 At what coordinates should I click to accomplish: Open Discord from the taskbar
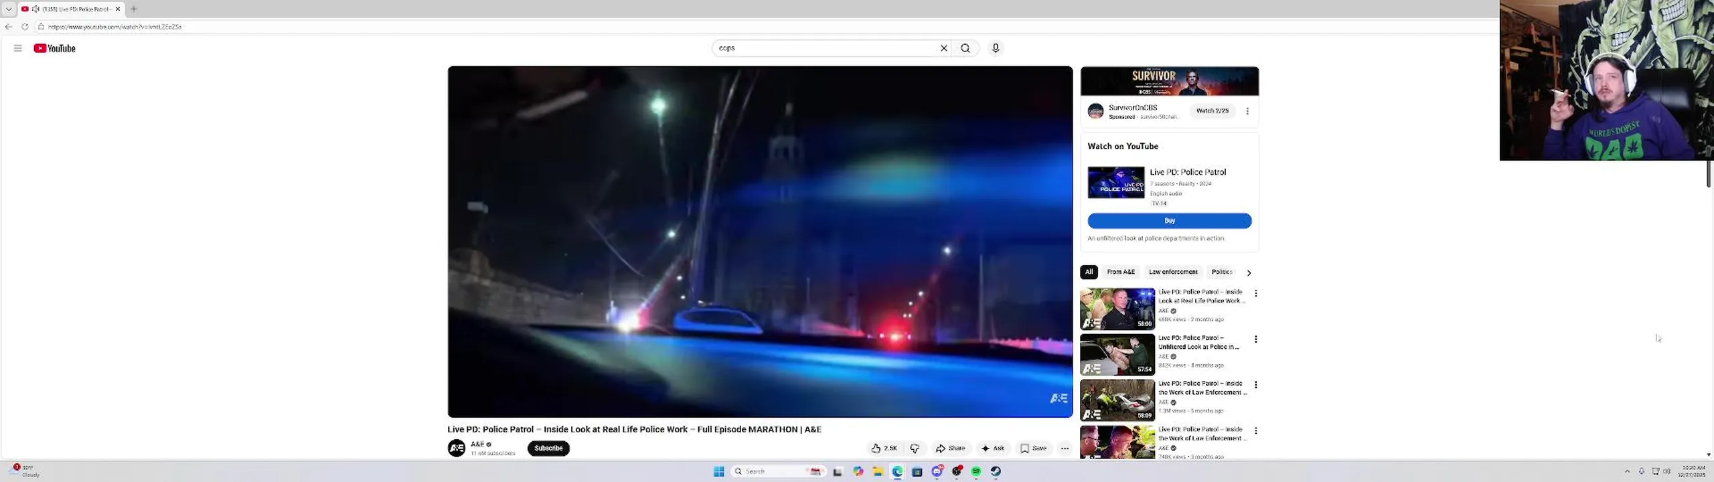(937, 471)
